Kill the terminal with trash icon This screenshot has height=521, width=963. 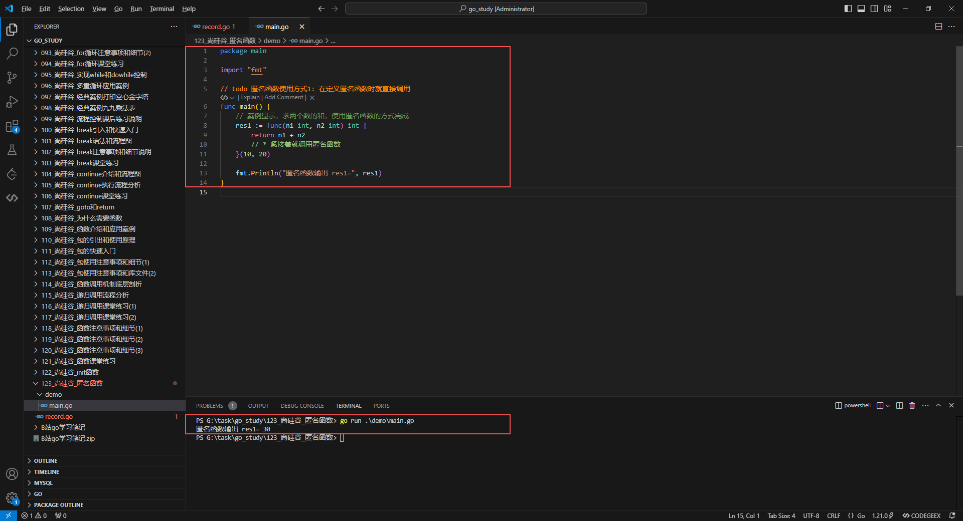(x=912, y=406)
